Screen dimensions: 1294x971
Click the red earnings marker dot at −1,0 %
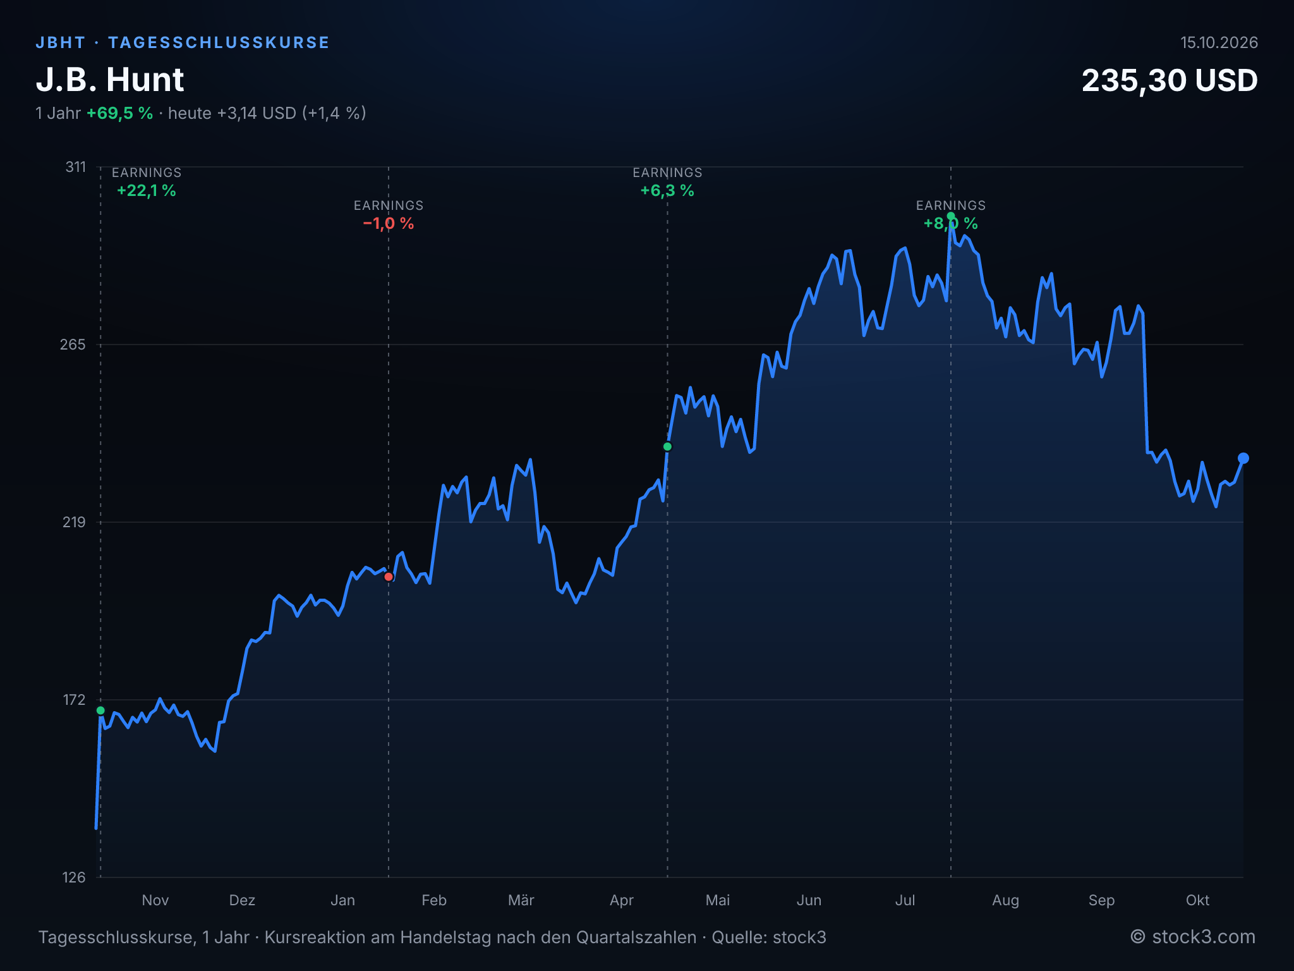click(389, 577)
